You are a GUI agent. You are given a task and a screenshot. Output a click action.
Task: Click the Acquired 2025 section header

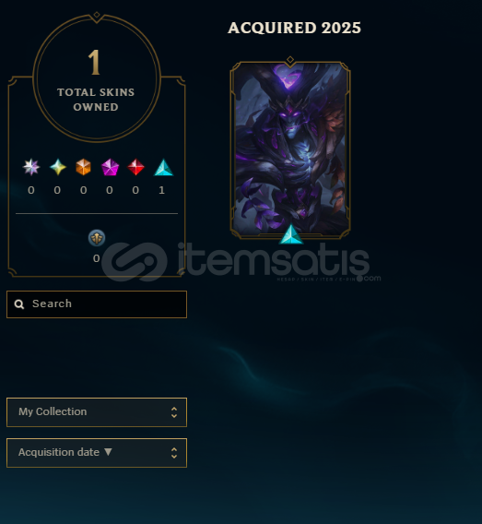(x=294, y=28)
